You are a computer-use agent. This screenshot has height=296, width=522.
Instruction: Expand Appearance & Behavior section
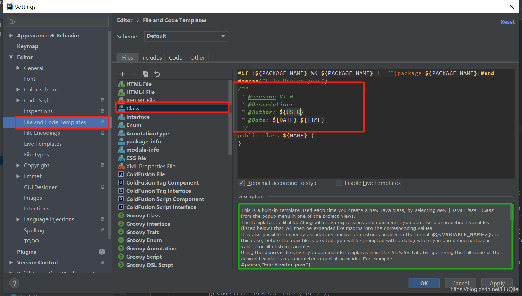click(x=11, y=36)
